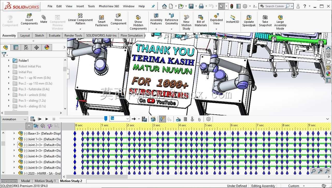This screenshot has width=332, height=188.
Task: Click the Save icon
Action: pyautogui.click(x=191, y=6)
